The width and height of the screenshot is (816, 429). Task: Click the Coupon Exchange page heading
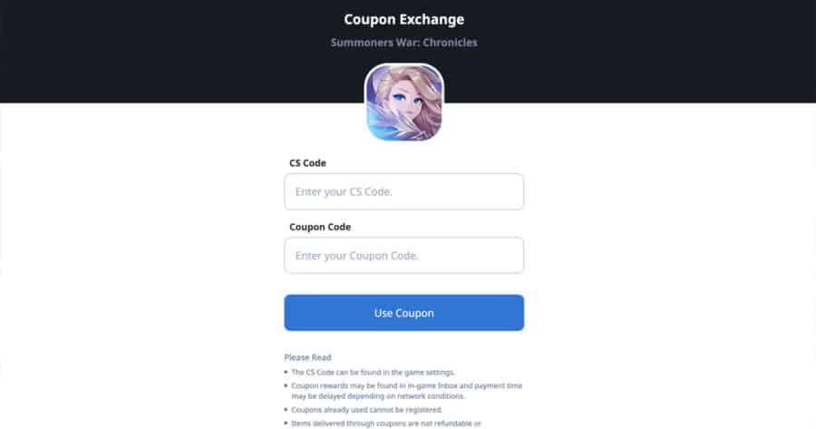(x=403, y=19)
